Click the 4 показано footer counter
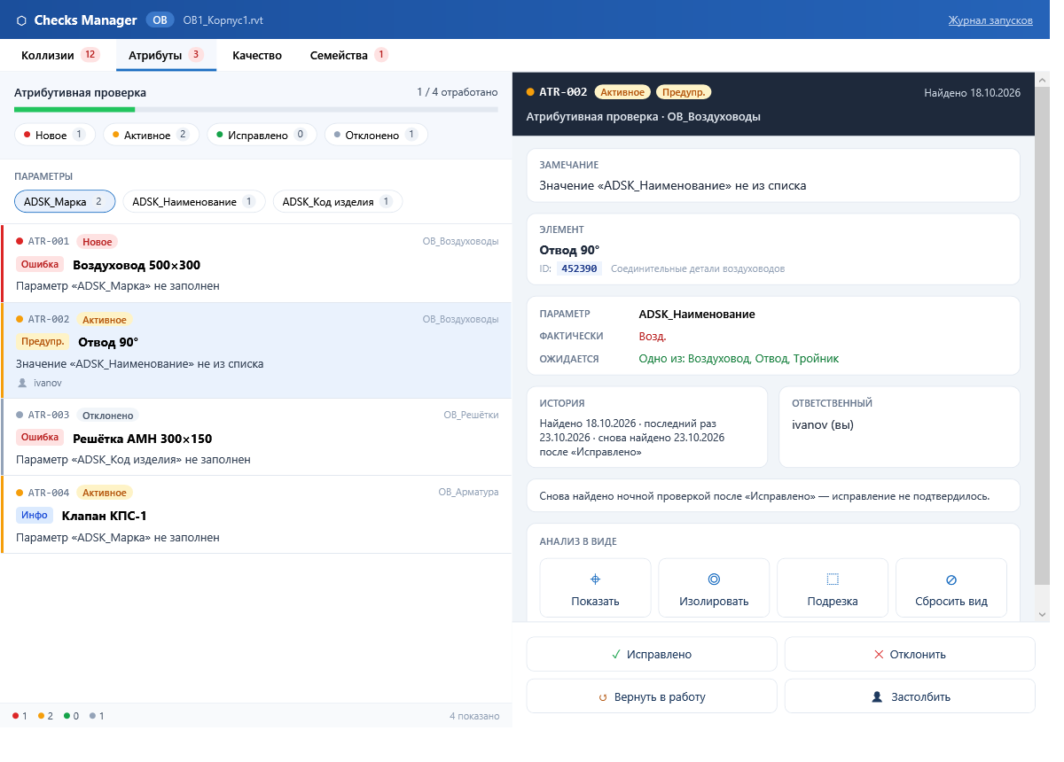The width and height of the screenshot is (1064, 762). [x=474, y=716]
